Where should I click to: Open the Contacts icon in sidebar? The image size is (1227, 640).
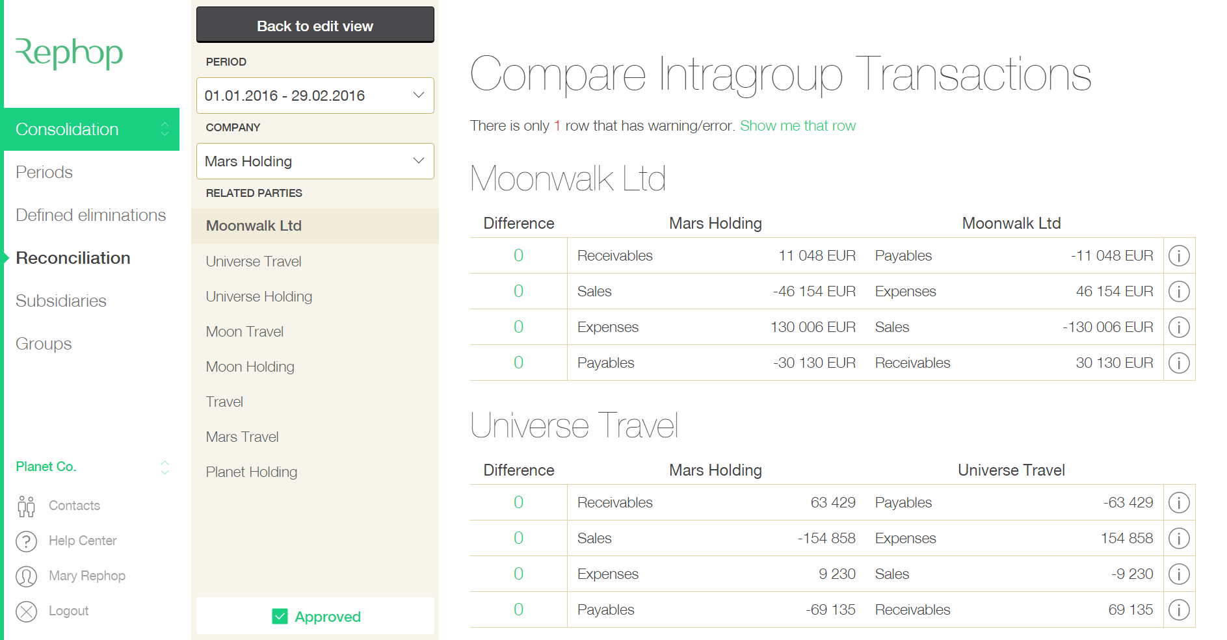[x=26, y=506]
